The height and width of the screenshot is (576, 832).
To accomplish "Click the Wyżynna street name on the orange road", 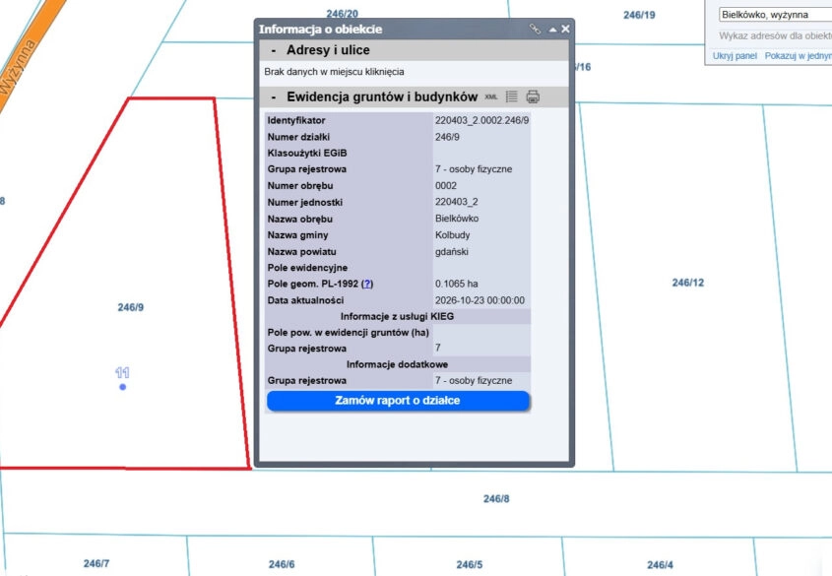I will click(x=18, y=67).
